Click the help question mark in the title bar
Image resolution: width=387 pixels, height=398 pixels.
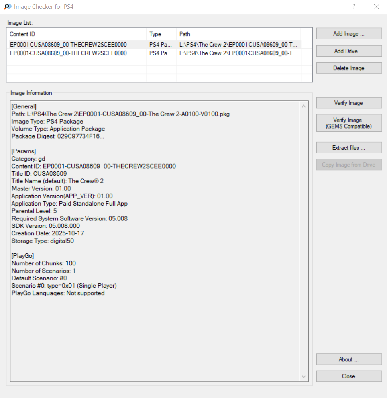click(354, 7)
